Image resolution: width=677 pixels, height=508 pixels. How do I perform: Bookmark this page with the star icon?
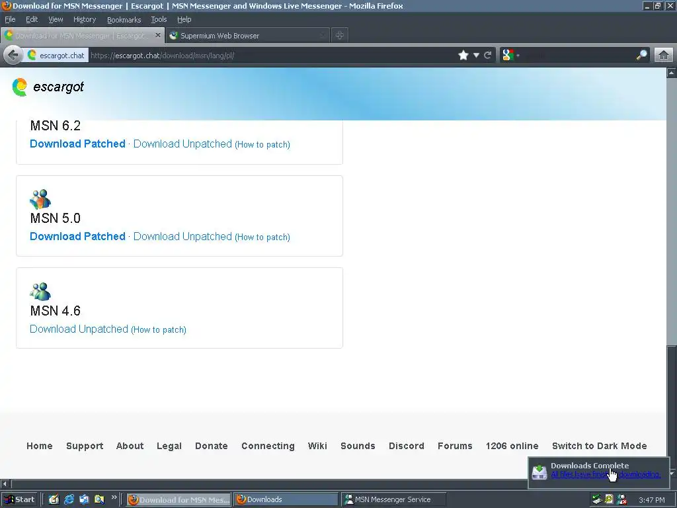pyautogui.click(x=463, y=55)
